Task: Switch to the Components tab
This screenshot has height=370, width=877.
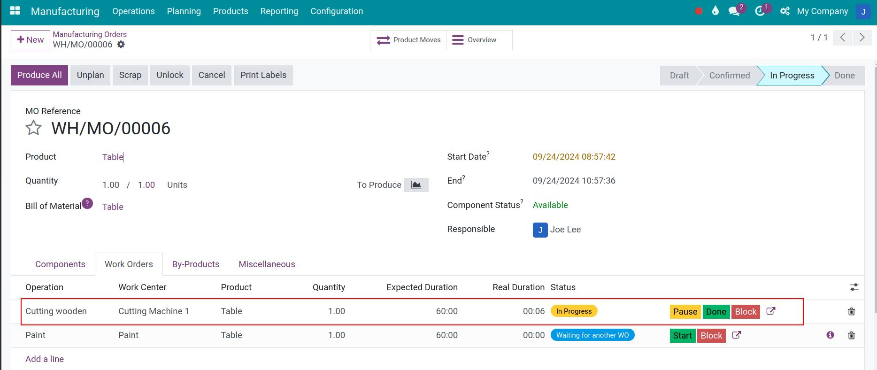Action: [60, 264]
